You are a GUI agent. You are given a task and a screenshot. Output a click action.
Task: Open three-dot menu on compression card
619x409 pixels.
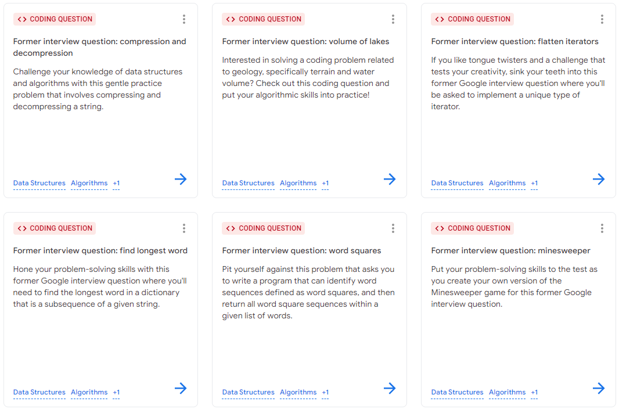tap(184, 19)
